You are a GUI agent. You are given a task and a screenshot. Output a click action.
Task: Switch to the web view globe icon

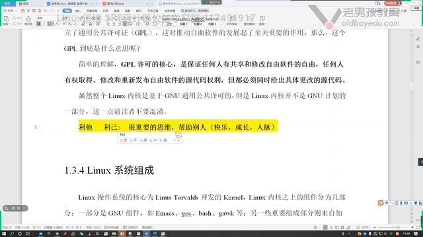click(342, 227)
